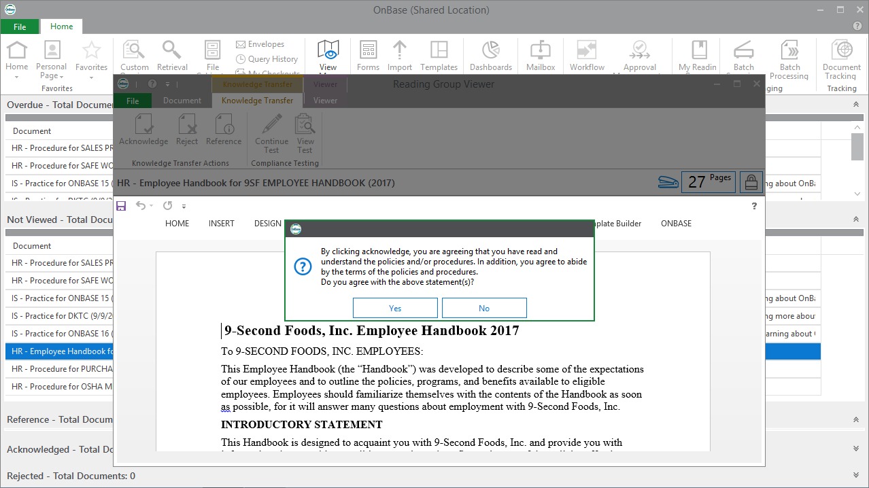869x488 pixels.
Task: Open the Favorites dropdown arrow
Action: 92,77
